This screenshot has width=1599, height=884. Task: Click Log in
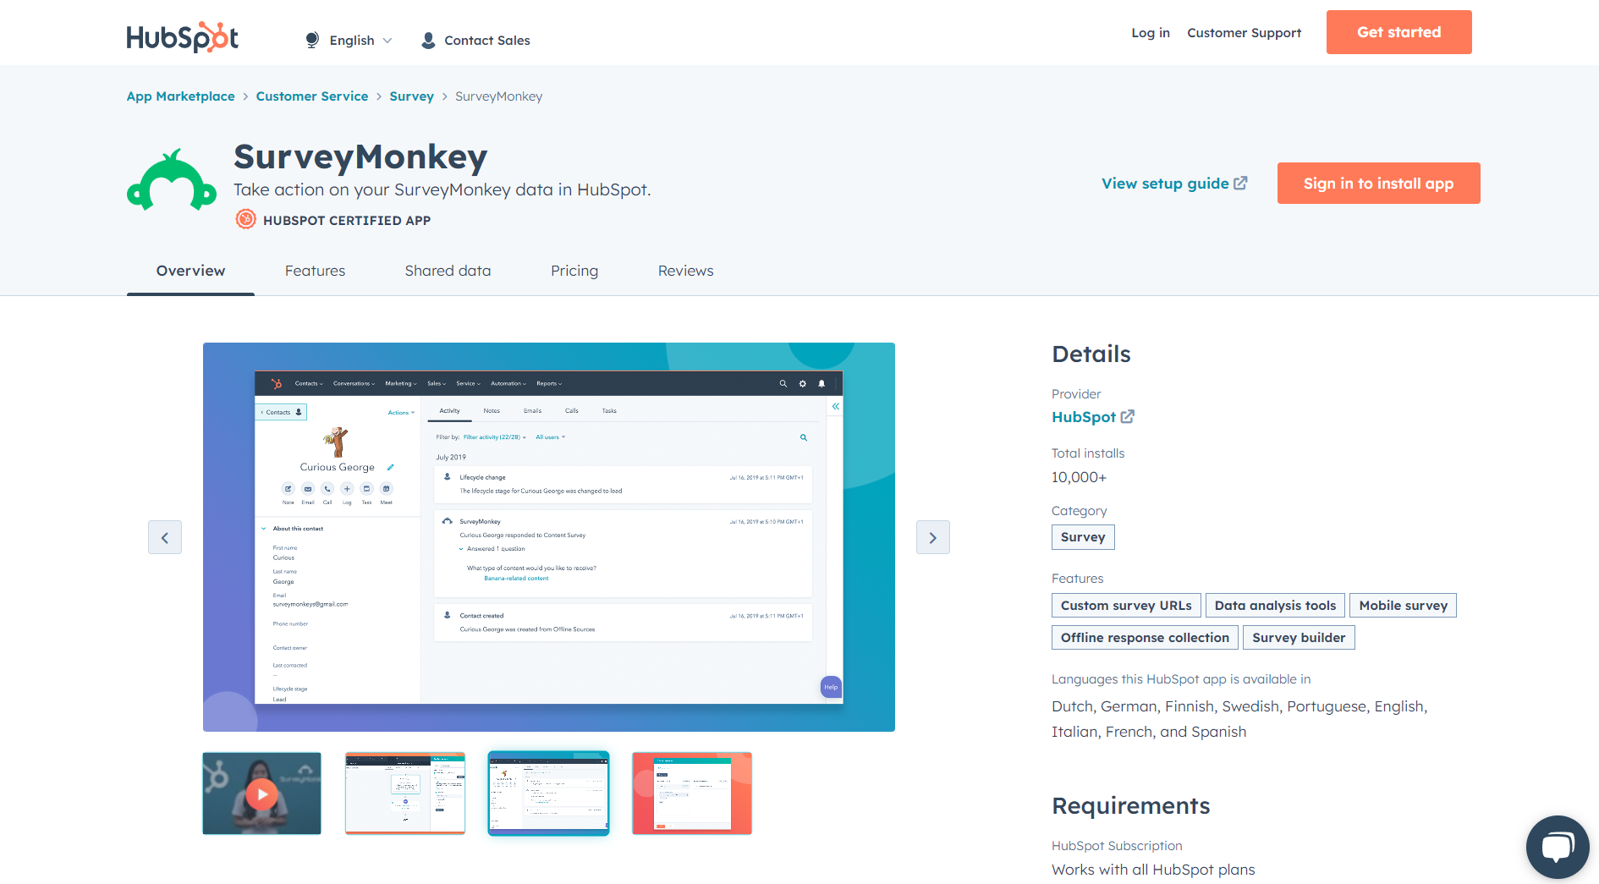(x=1151, y=33)
